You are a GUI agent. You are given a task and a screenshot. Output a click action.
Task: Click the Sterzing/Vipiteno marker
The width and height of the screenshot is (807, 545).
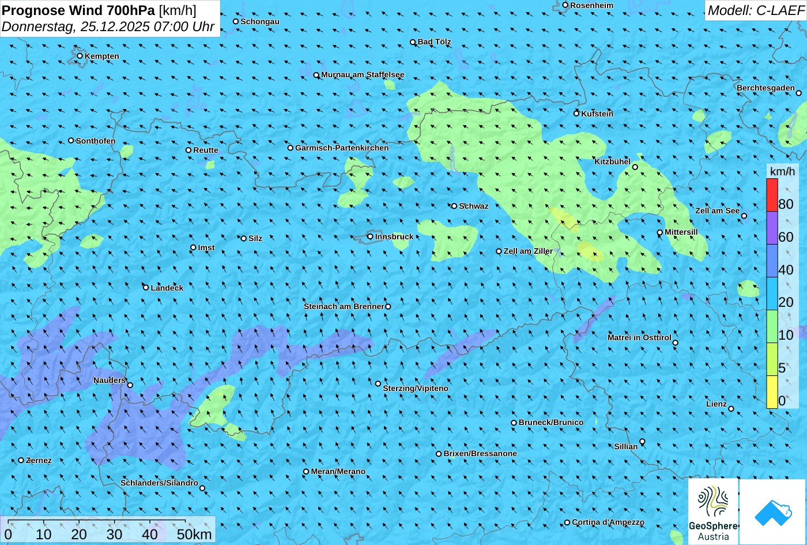tap(378, 384)
